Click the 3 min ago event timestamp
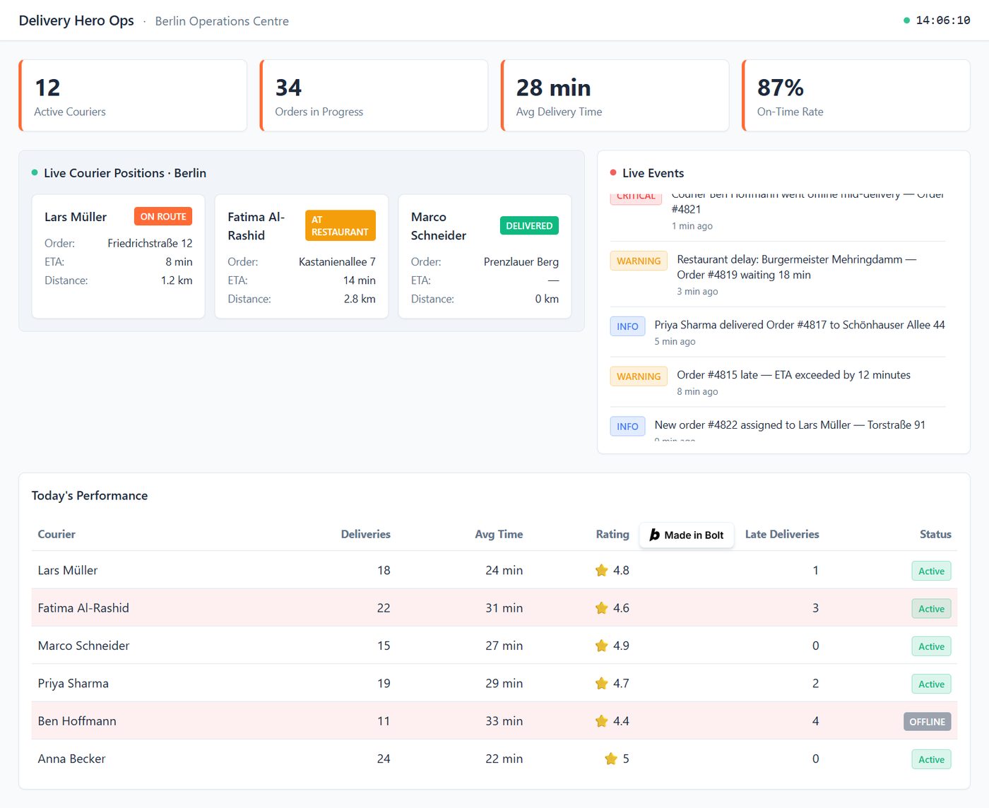989x808 pixels. pyautogui.click(x=697, y=291)
